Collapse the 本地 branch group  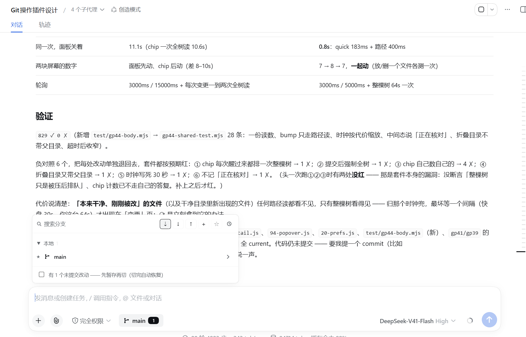[x=39, y=243]
